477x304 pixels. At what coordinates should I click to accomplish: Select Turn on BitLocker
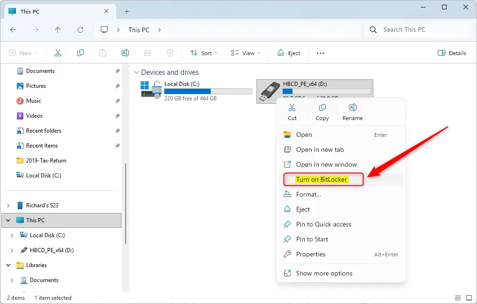click(x=341, y=179)
